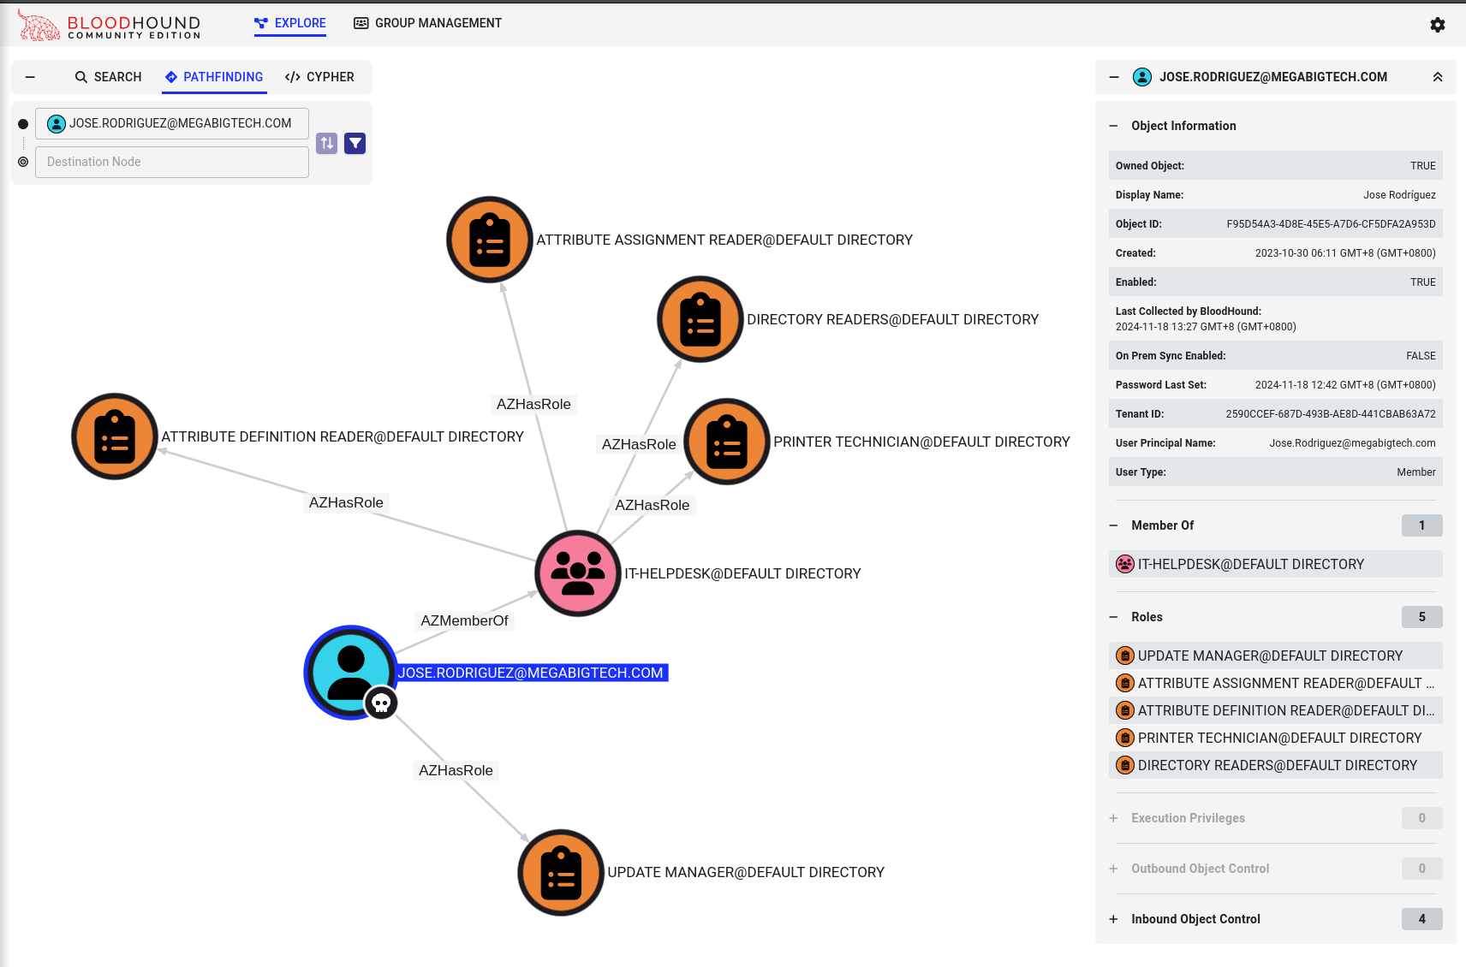Open the settings gear icon

[1437, 25]
